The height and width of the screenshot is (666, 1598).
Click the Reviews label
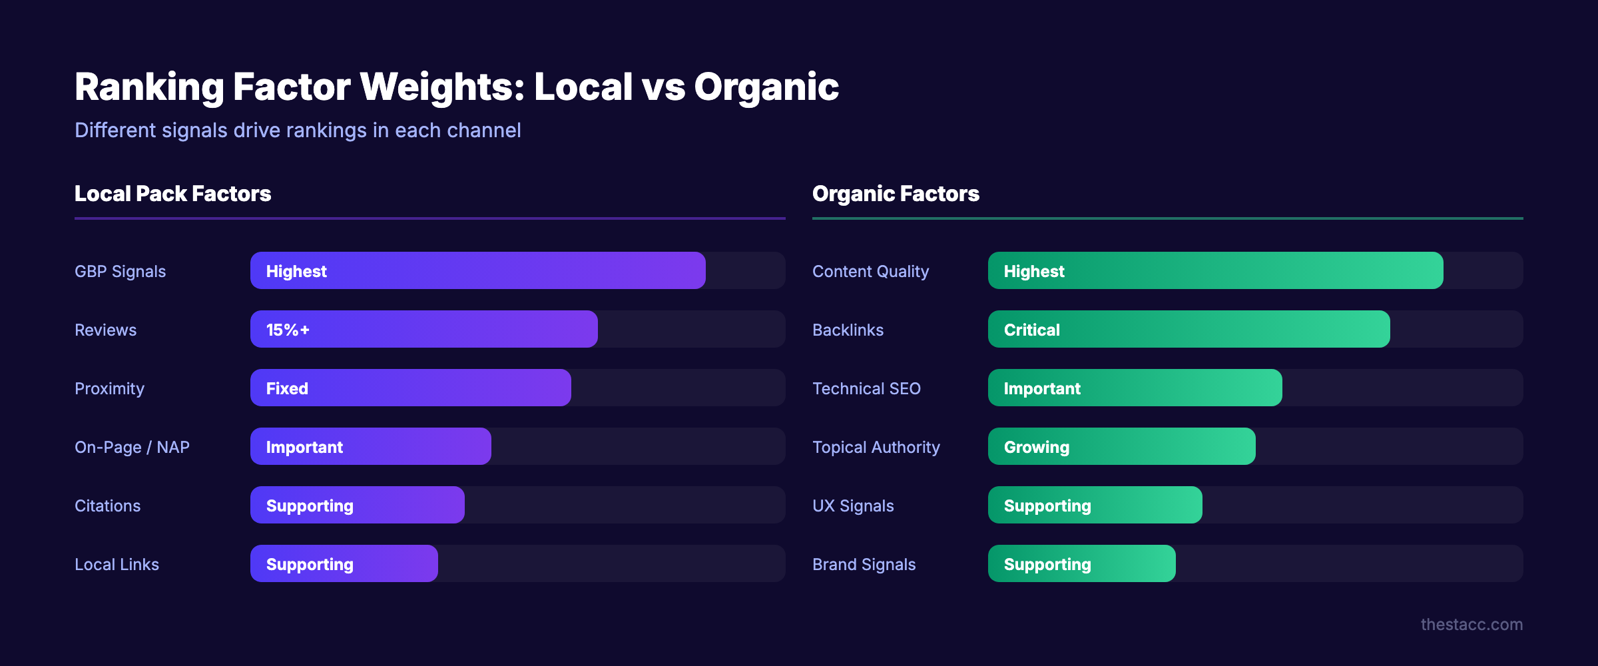[x=105, y=330]
